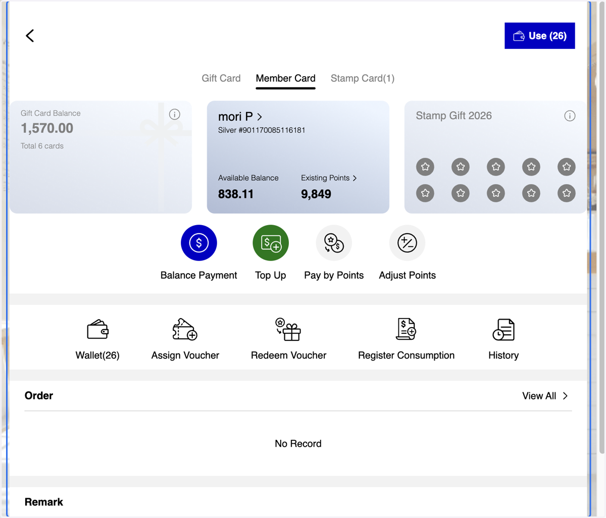The width and height of the screenshot is (606, 518).
Task: Show the Gift Card Balance info icon
Action: (175, 114)
